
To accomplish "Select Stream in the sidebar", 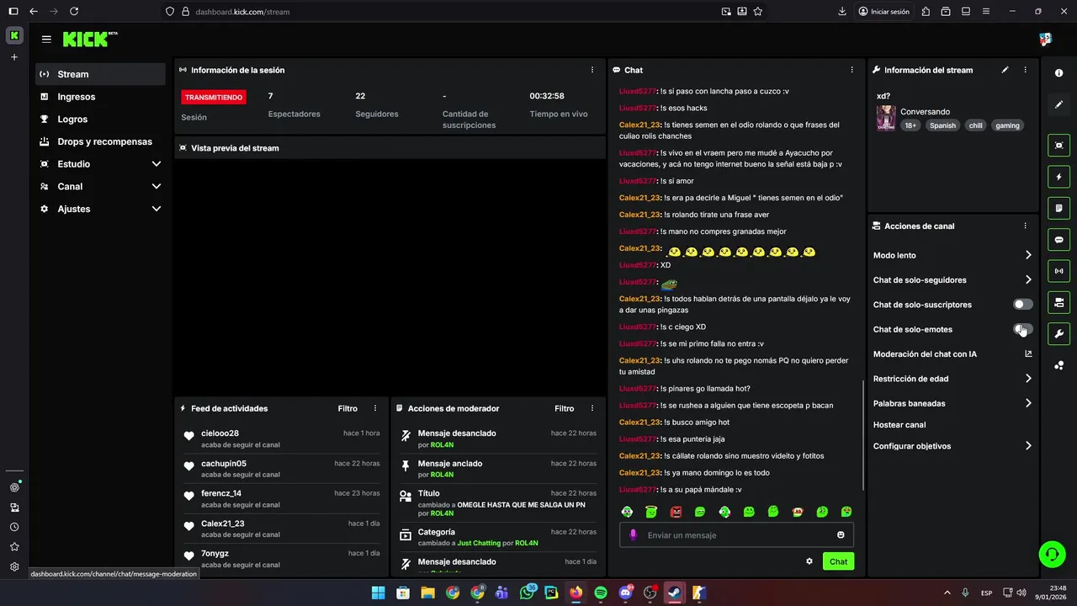I will (x=100, y=74).
